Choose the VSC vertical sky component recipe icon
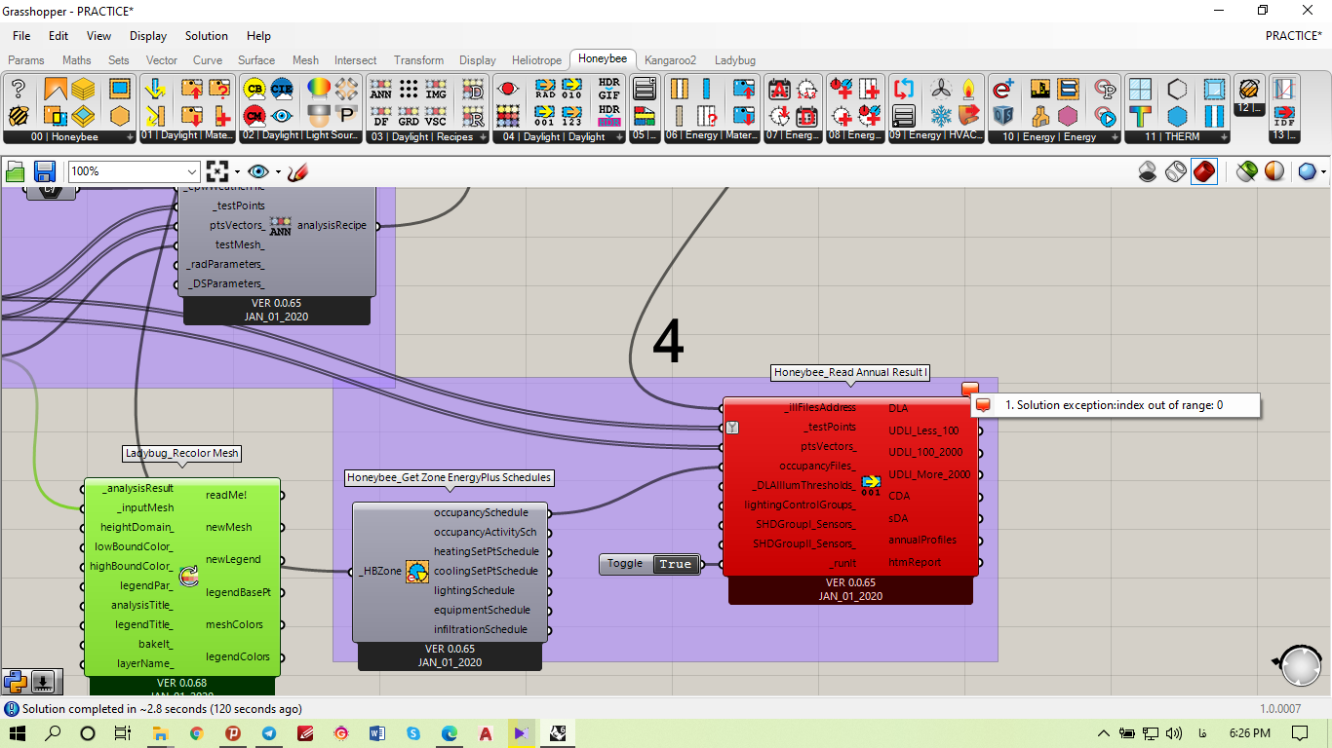 point(436,116)
